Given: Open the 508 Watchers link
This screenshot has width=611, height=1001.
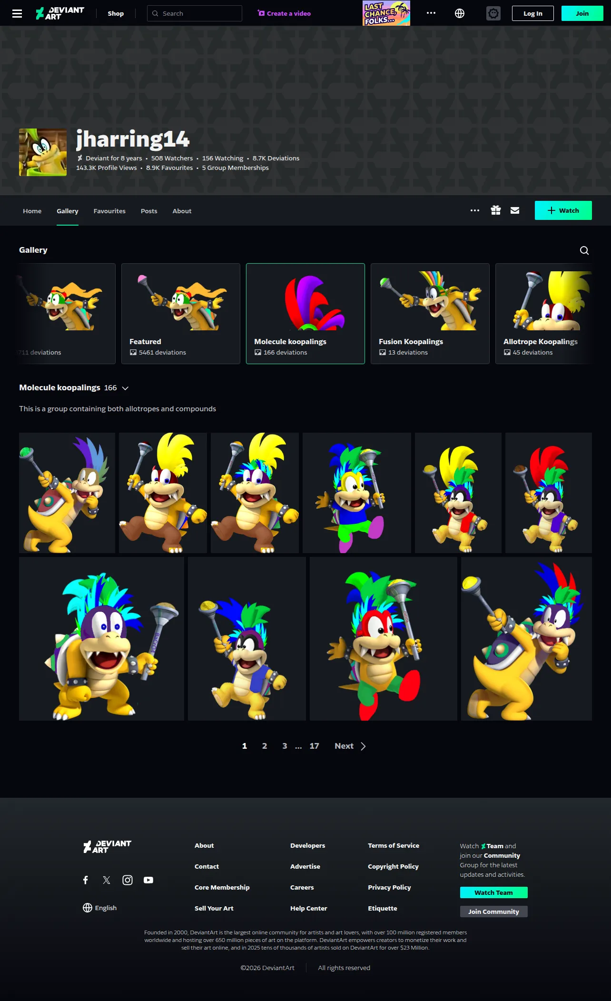Looking at the screenshot, I should pos(172,158).
